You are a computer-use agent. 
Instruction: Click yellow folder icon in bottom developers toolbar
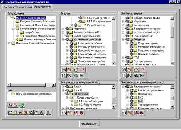(x=15, y=112)
